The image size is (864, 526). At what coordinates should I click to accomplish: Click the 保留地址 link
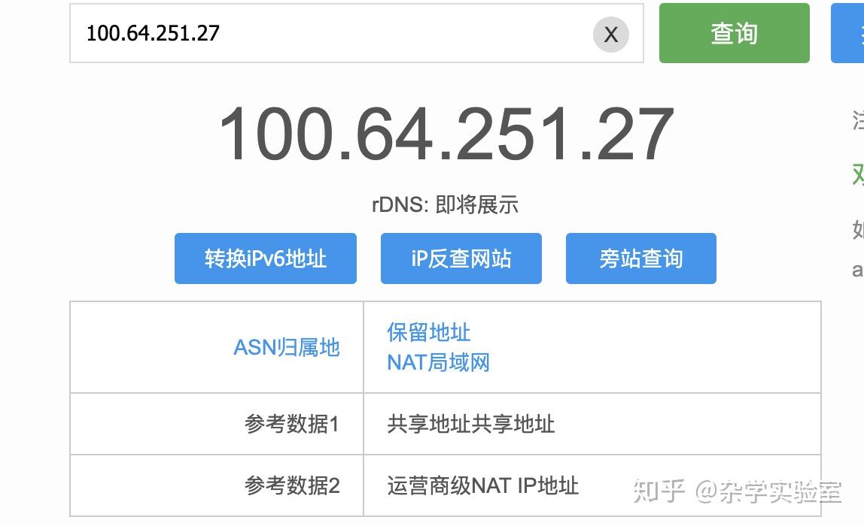(x=428, y=331)
